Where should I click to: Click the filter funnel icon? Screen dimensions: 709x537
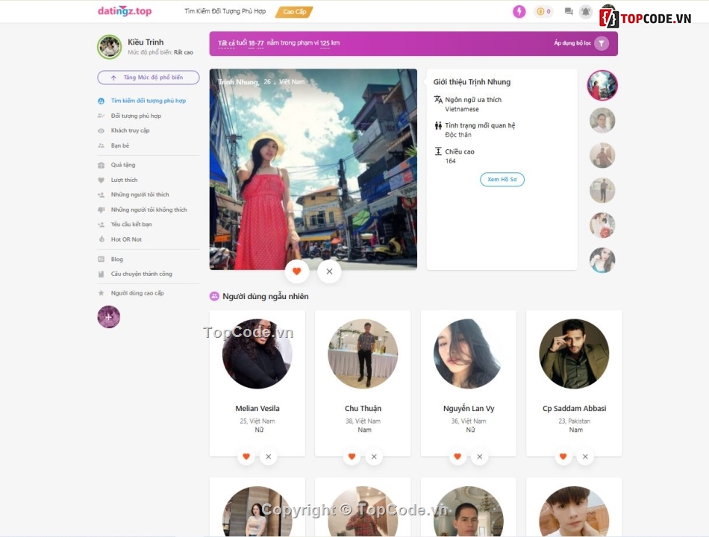pos(602,43)
